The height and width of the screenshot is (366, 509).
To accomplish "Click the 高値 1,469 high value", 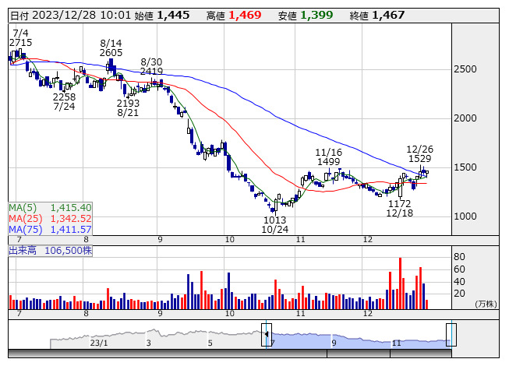I will (x=234, y=16).
